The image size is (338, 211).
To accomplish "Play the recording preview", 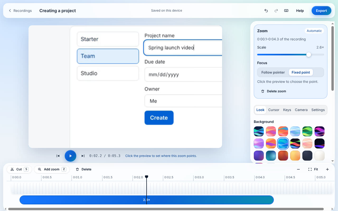I will tap(71, 156).
